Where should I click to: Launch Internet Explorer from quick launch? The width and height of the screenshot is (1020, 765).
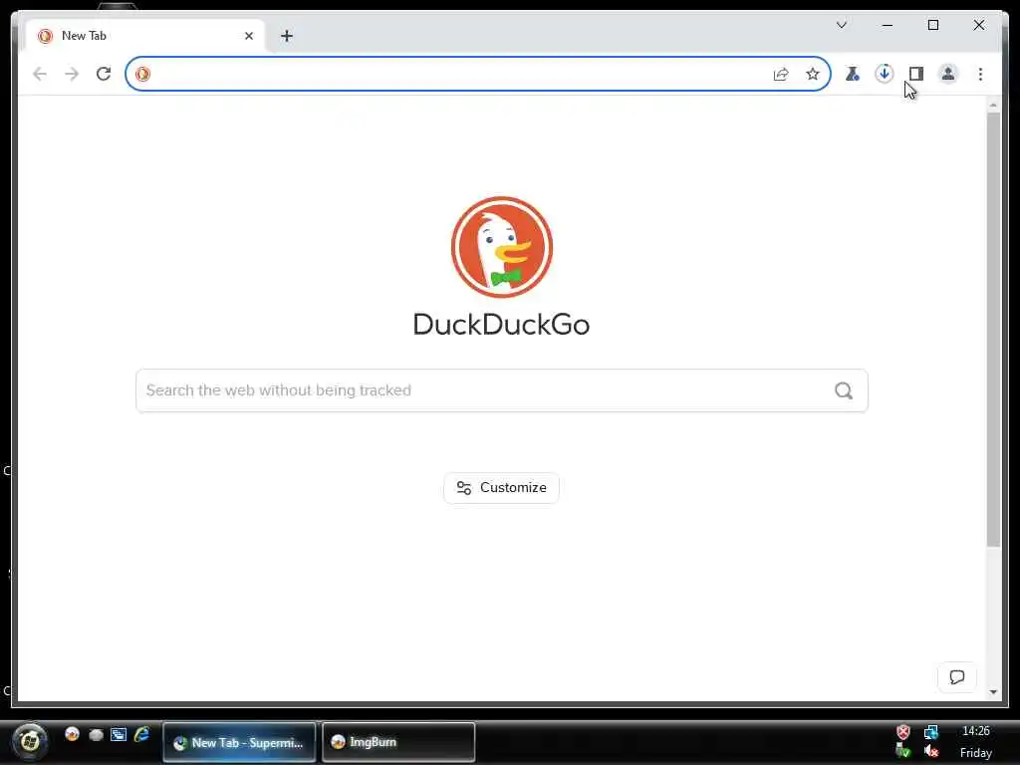tap(141, 734)
